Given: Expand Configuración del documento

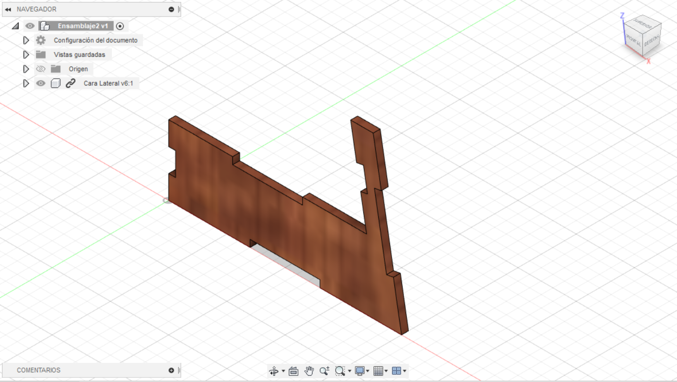Looking at the screenshot, I should point(26,40).
